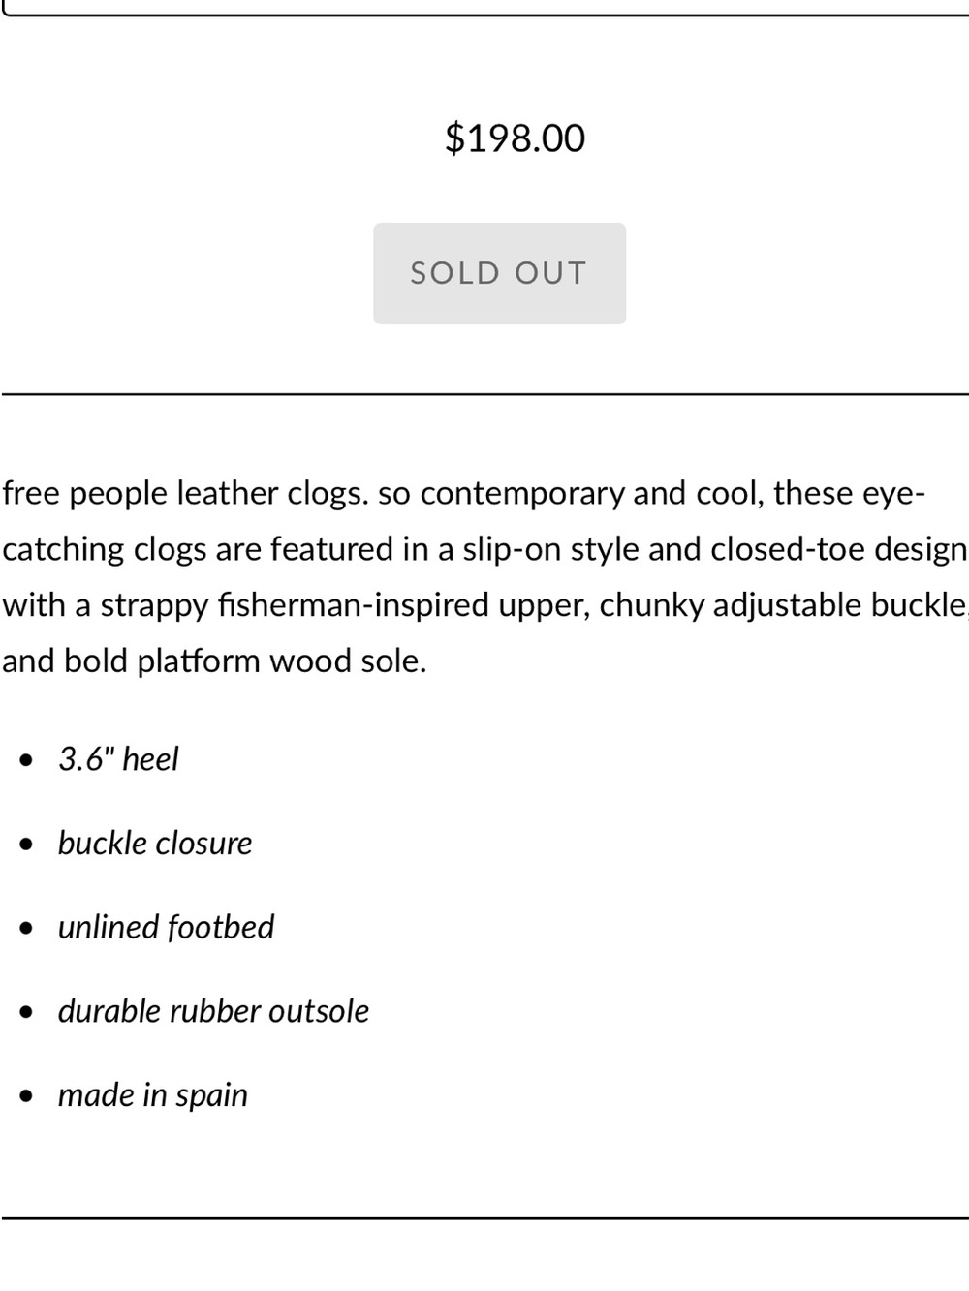
Task: Click the bullet dot before buckle closure
Action: tap(26, 845)
